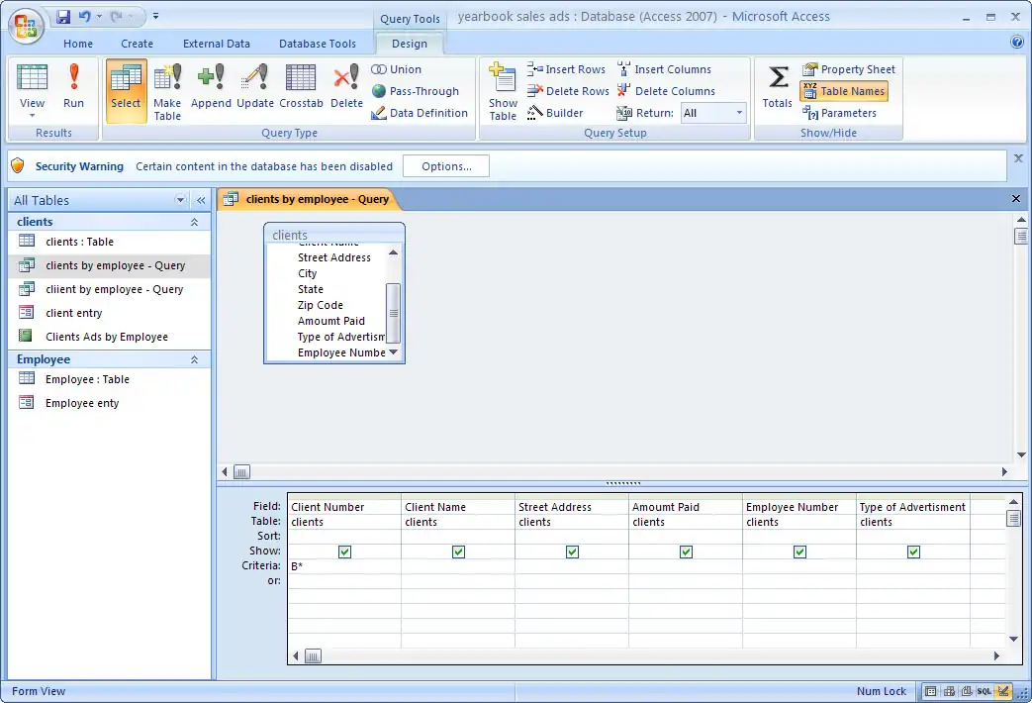Click the Delete query icon
This screenshot has width=1032, height=703.
point(346,87)
